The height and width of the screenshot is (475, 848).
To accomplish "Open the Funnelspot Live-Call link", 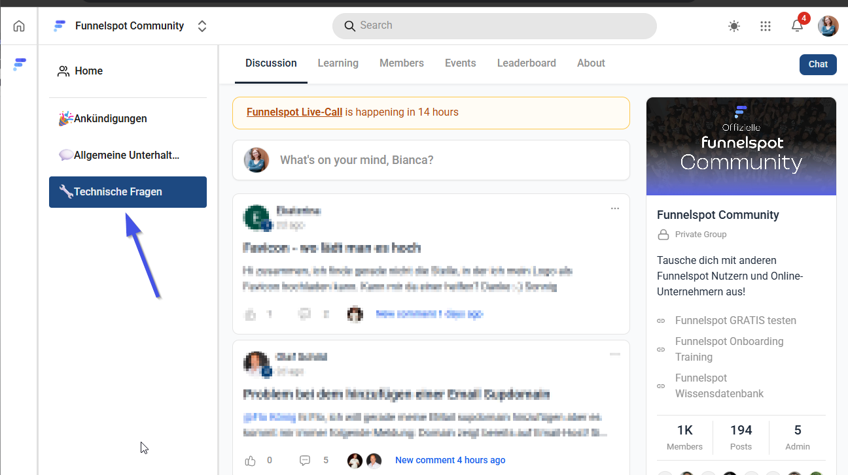I will click(x=294, y=112).
